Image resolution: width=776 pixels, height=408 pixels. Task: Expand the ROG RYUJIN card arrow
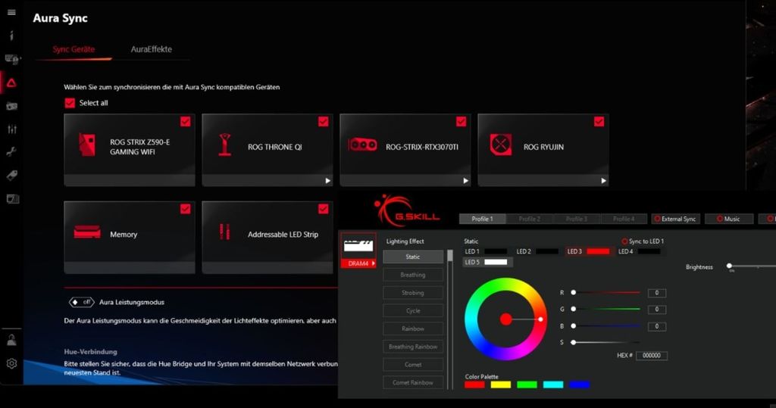click(603, 180)
